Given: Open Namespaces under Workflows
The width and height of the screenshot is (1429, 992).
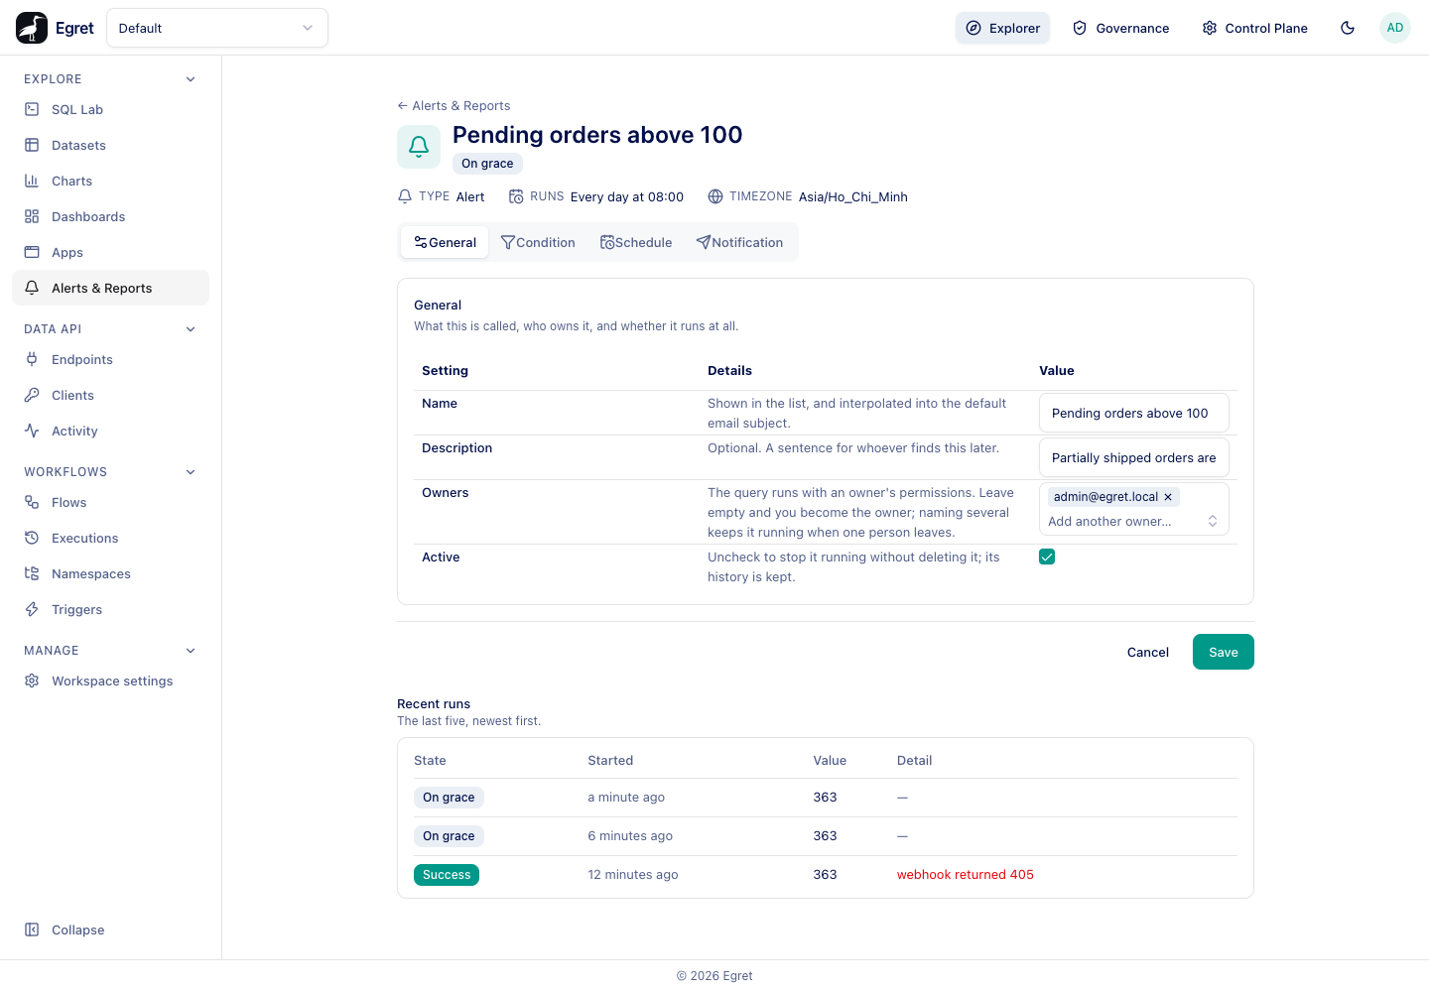Looking at the screenshot, I should (110, 573).
